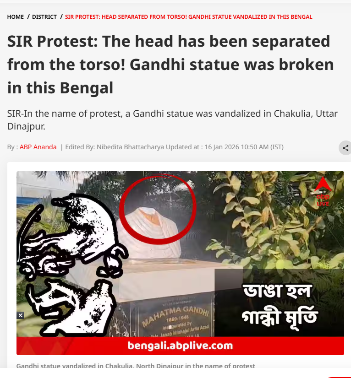This screenshot has width=351, height=378.
Task: Open the main Gandhi statue article image
Action: [x=180, y=263]
